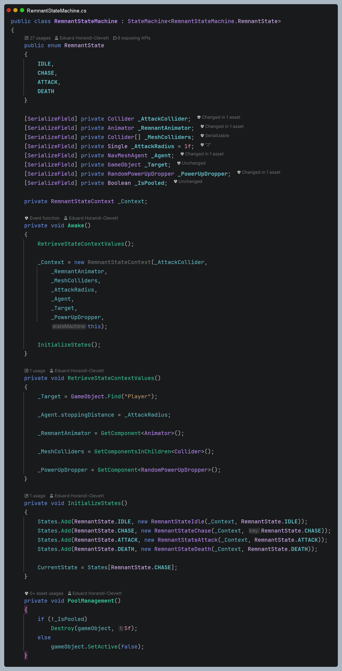Click the green maximize window button

coord(22,10)
